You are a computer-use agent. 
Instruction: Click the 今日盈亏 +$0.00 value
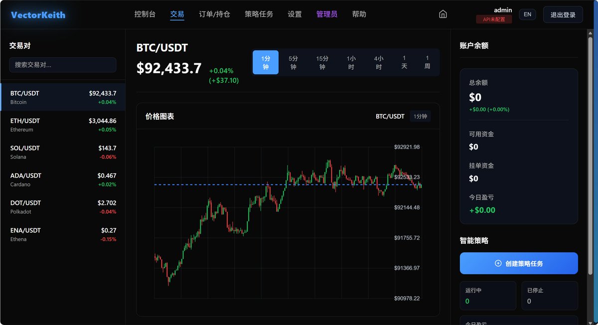[482, 210]
